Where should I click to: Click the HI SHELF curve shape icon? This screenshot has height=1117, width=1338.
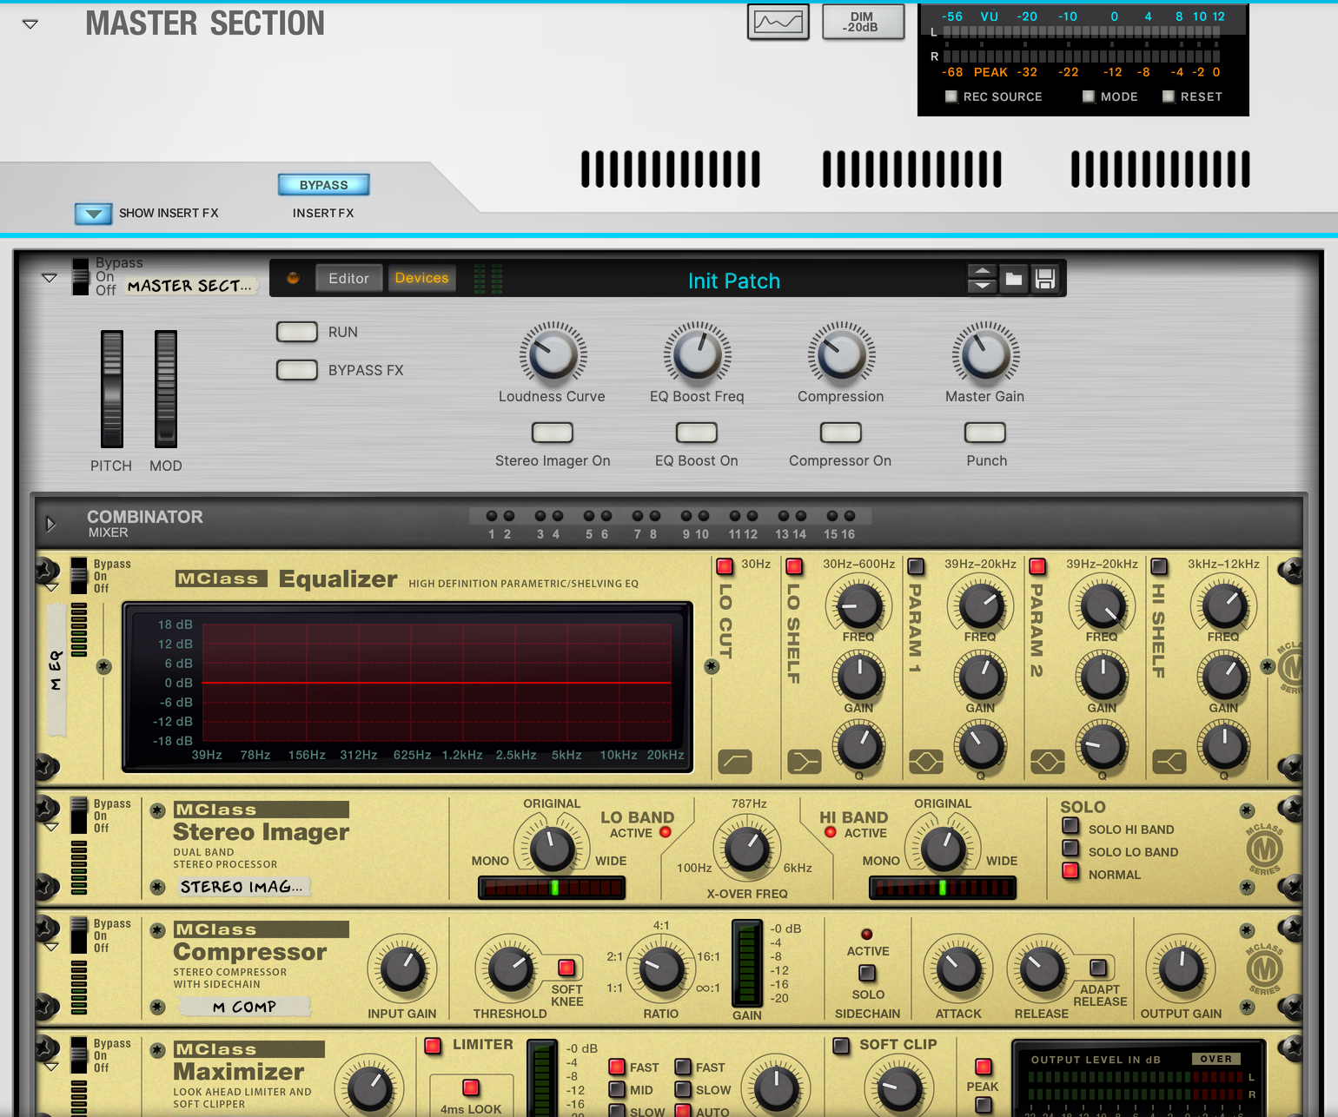[1169, 762]
